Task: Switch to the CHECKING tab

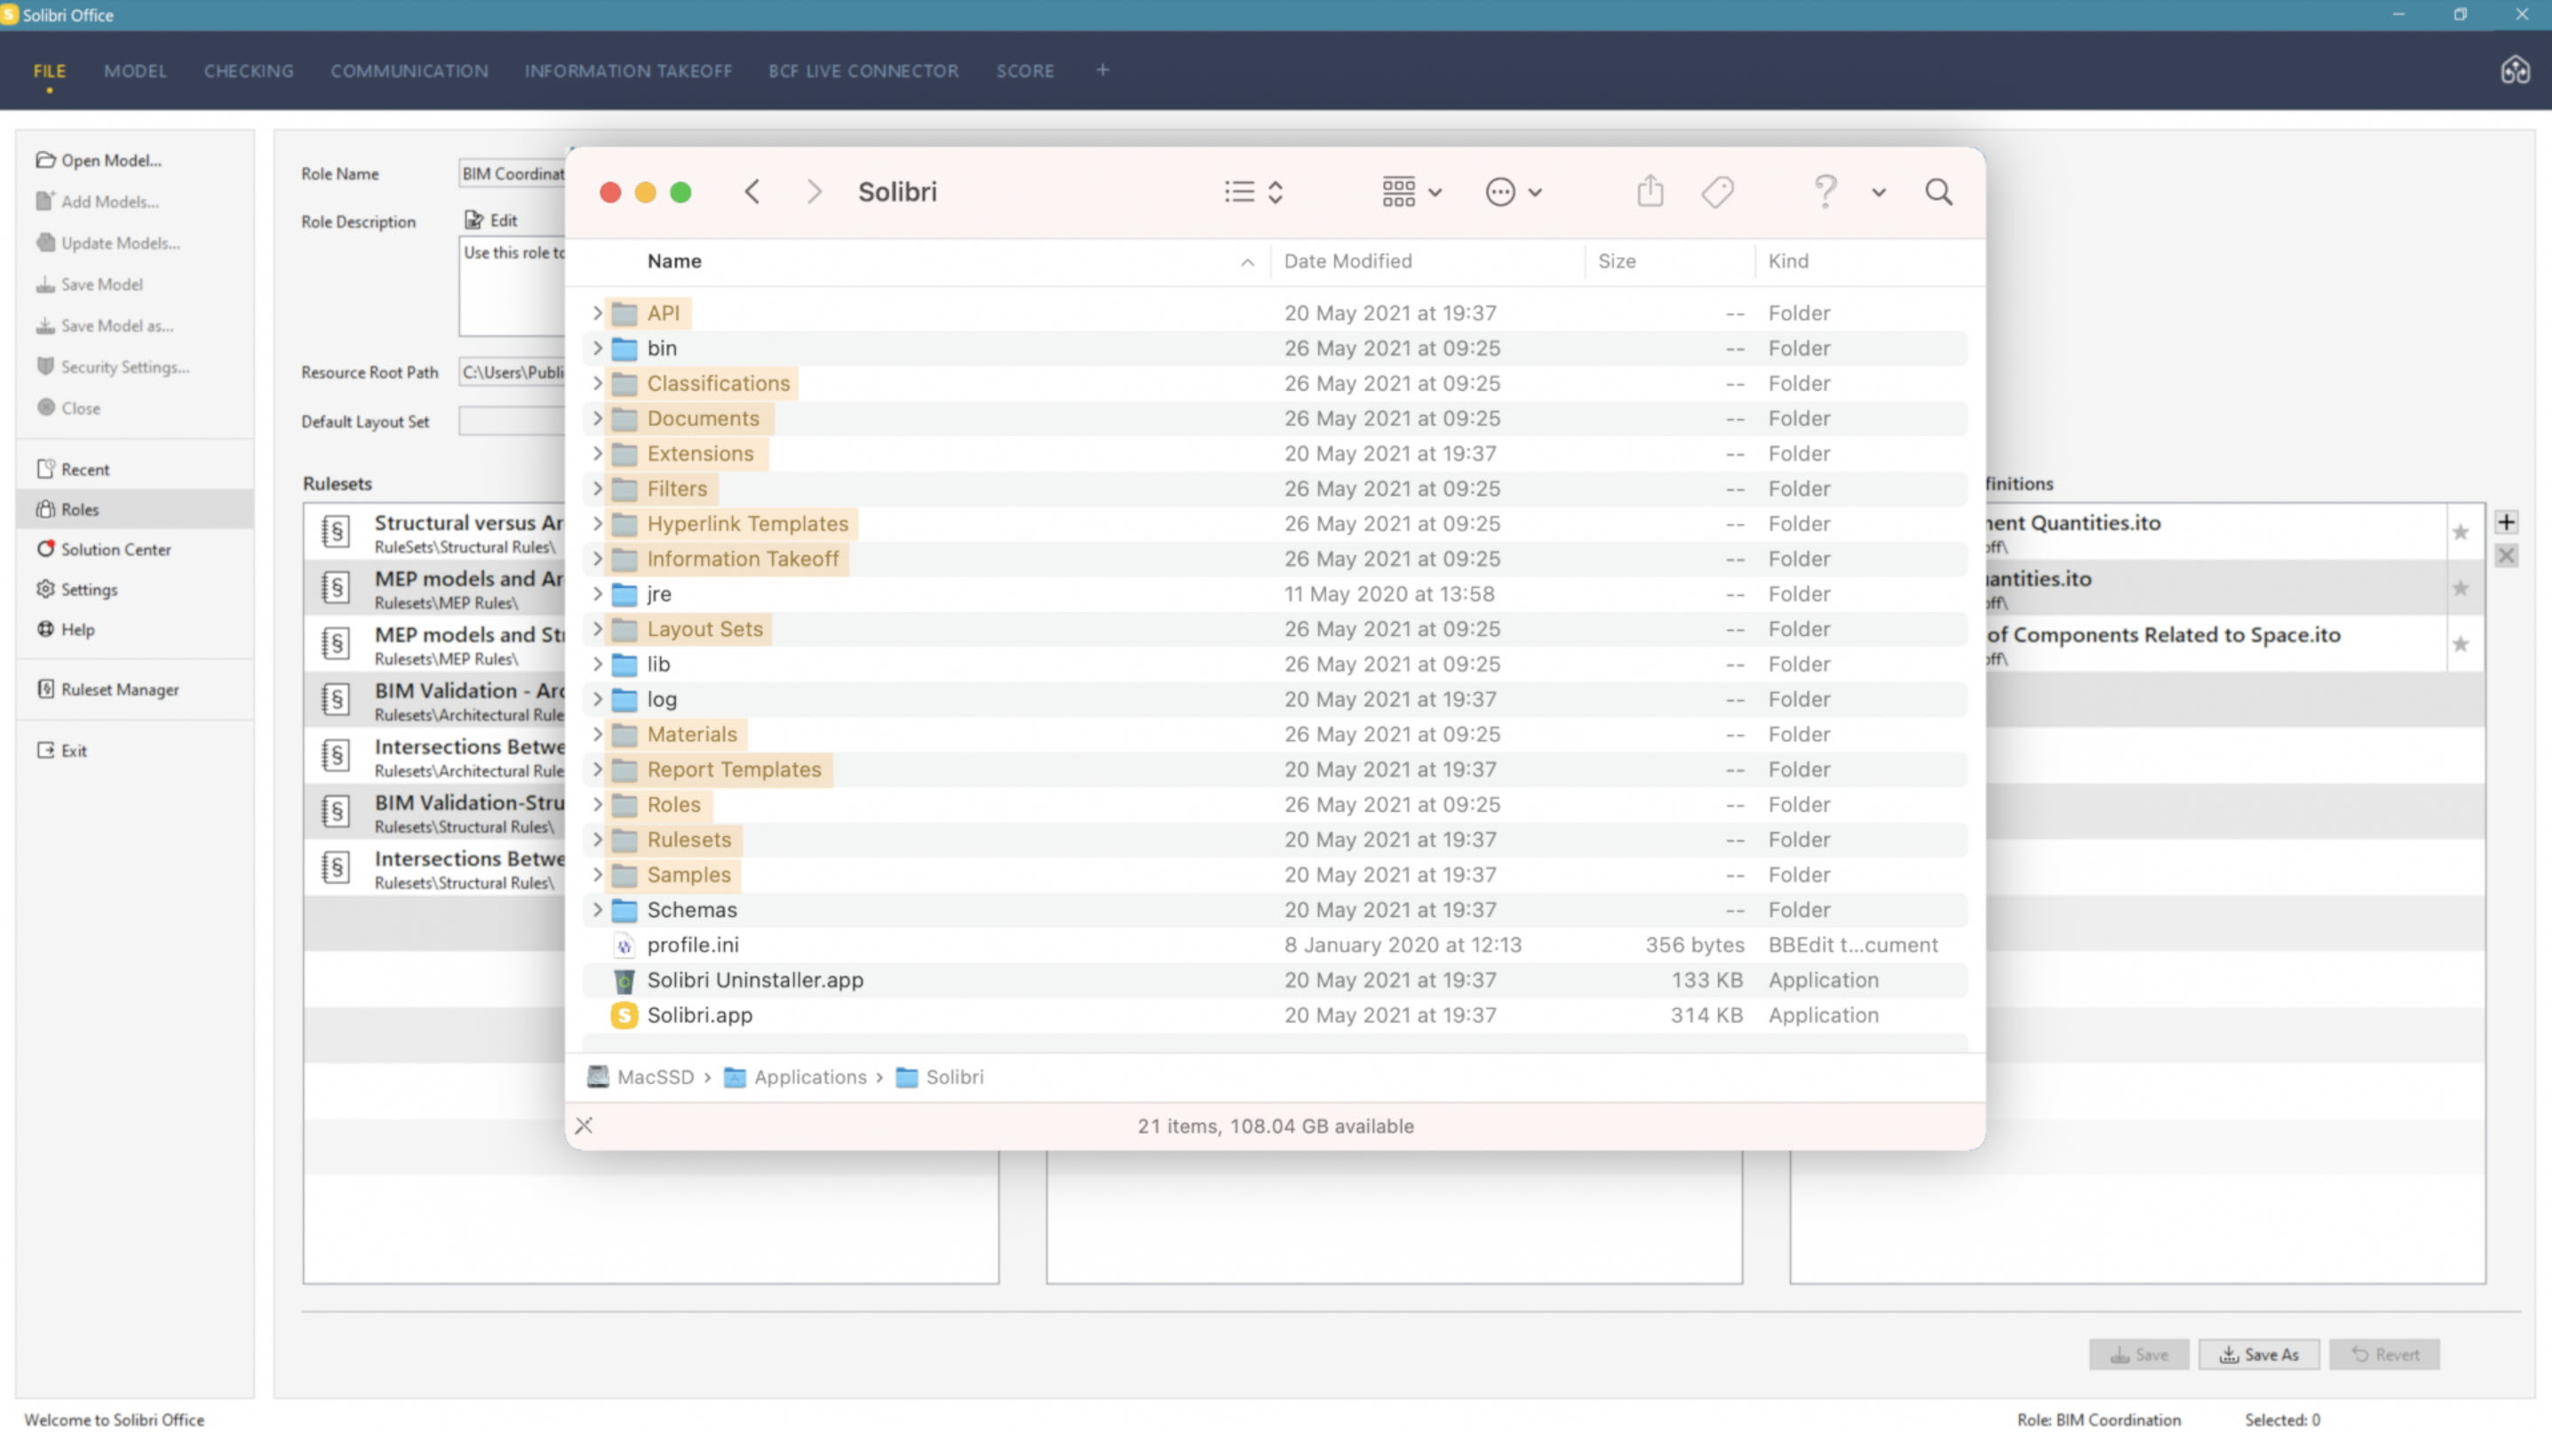Action: click(x=249, y=70)
